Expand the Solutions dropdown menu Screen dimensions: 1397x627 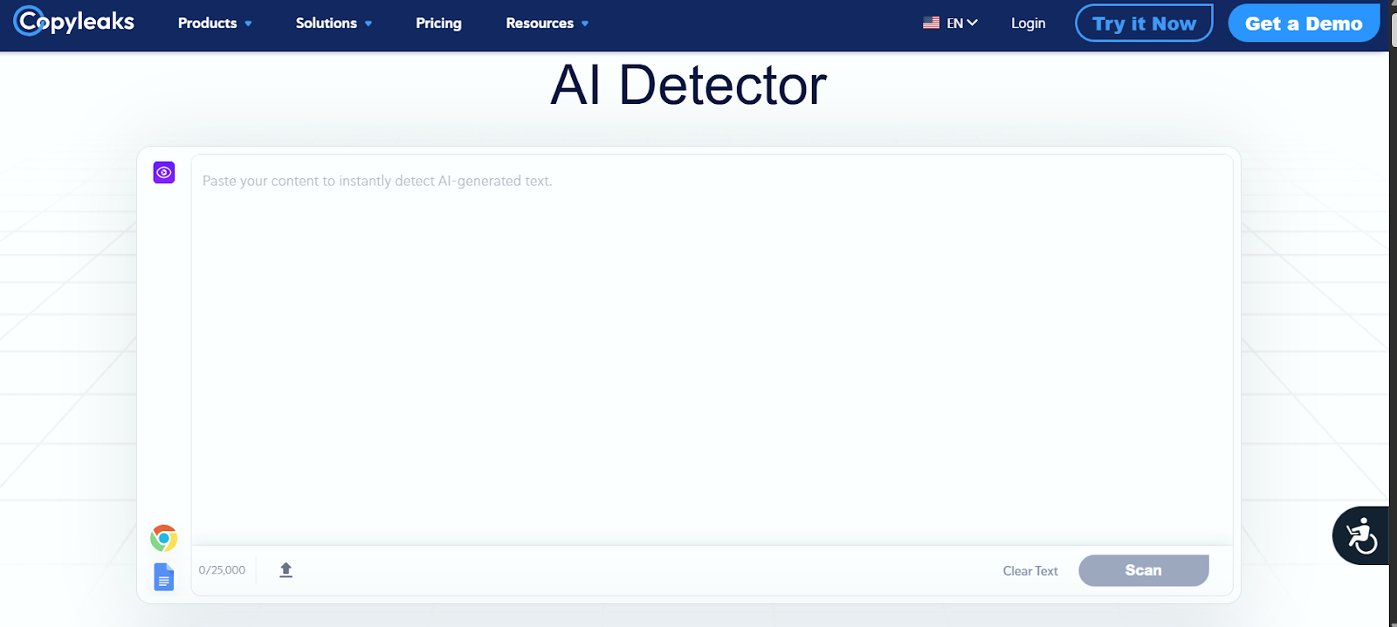[334, 24]
